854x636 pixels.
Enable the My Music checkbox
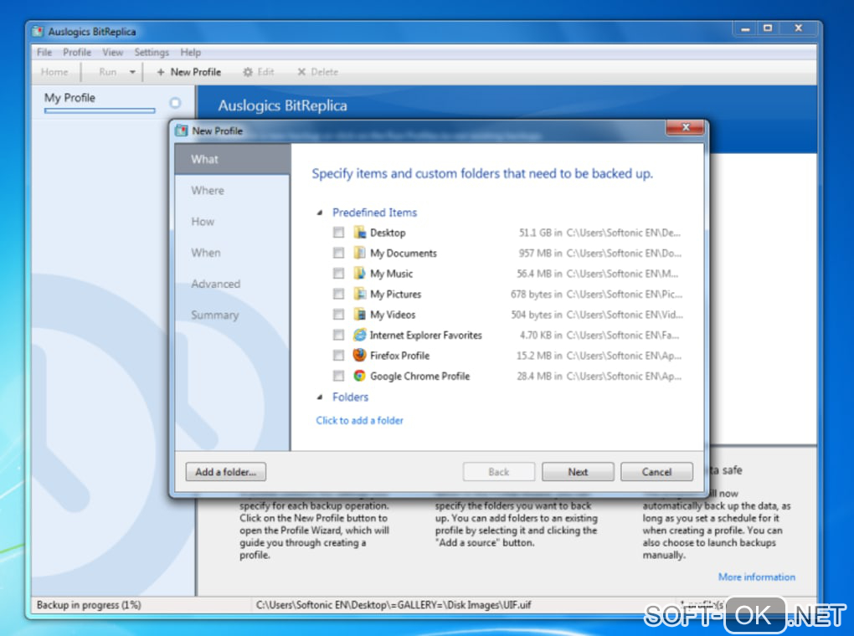(339, 274)
